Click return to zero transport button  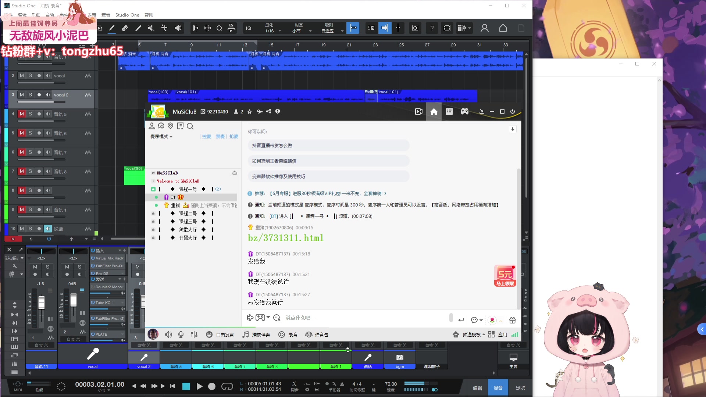pyautogui.click(x=172, y=386)
